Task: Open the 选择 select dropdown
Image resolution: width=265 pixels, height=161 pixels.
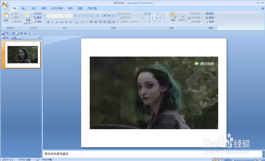Action: (x=211, y=22)
